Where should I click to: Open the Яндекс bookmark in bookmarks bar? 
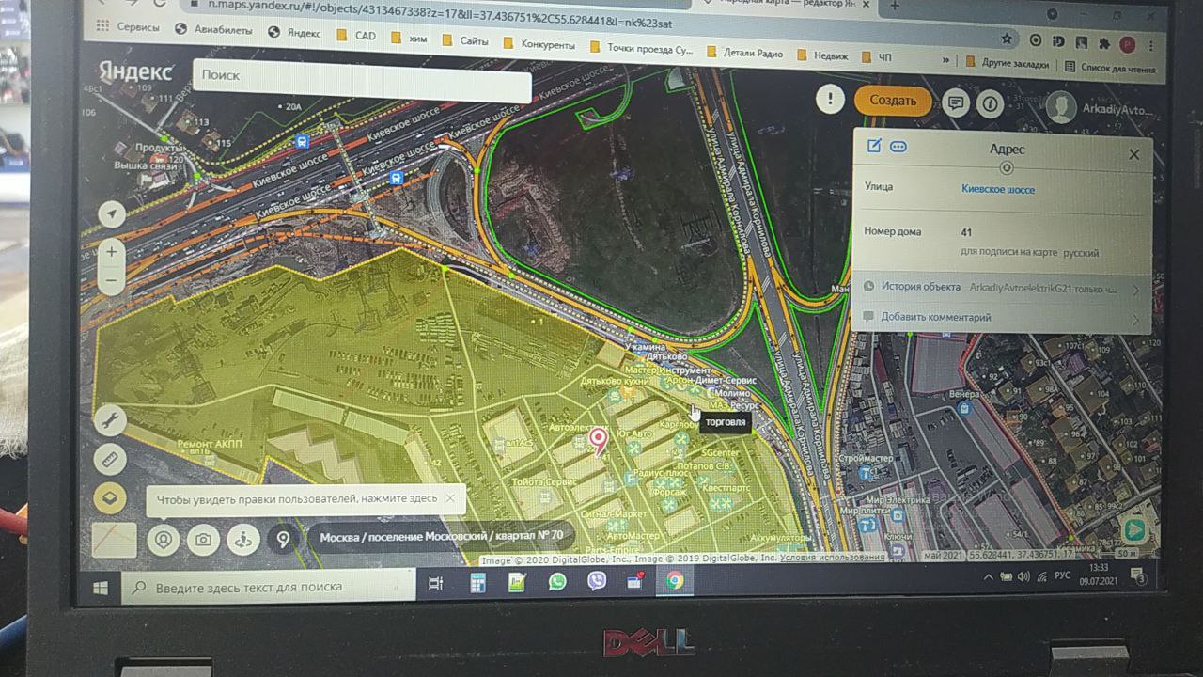pyautogui.click(x=294, y=32)
